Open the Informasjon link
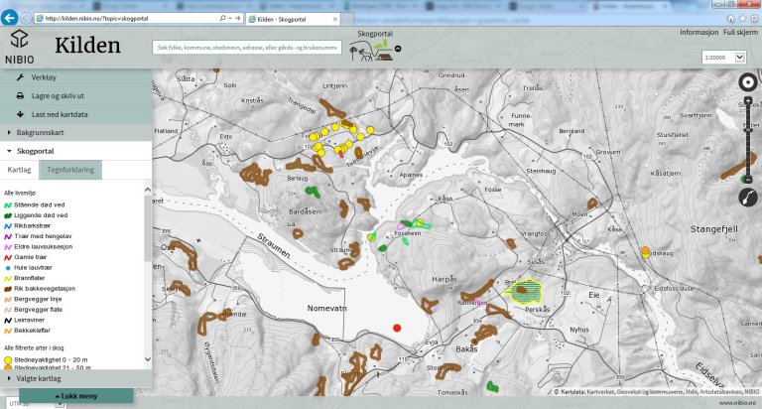 click(x=698, y=32)
